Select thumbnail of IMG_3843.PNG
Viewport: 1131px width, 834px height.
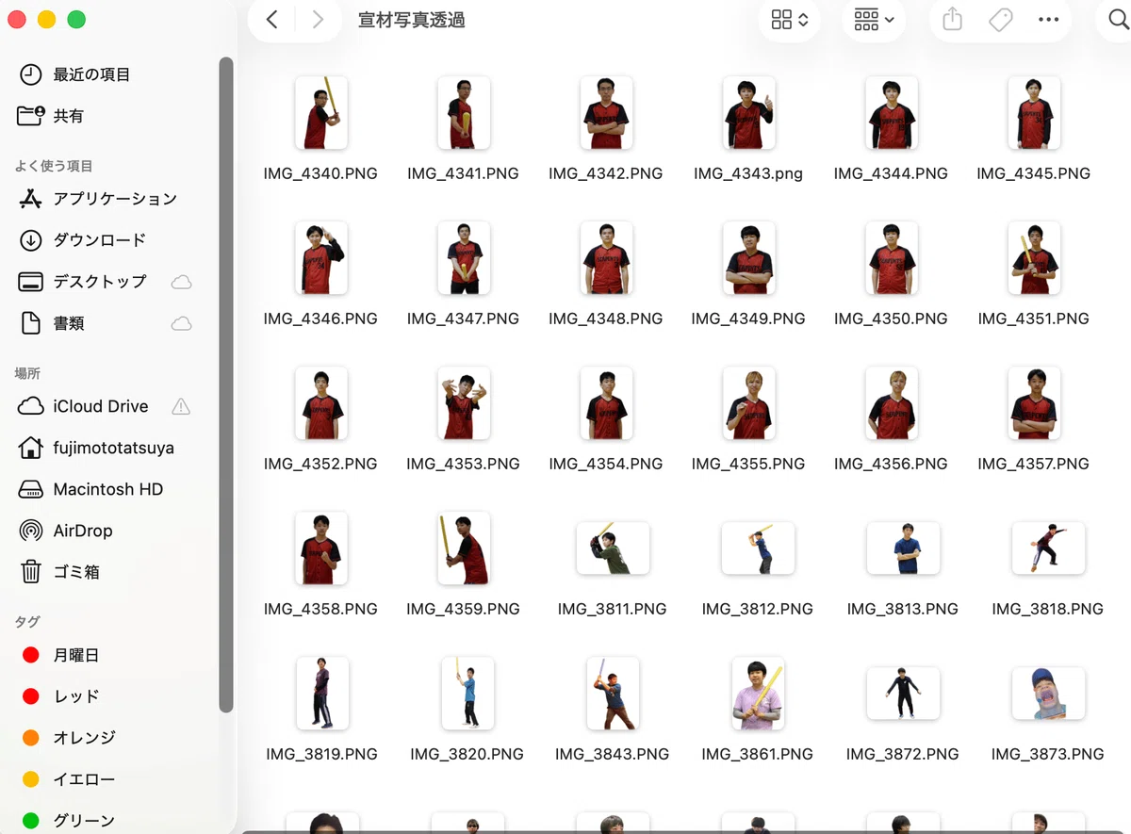(613, 694)
